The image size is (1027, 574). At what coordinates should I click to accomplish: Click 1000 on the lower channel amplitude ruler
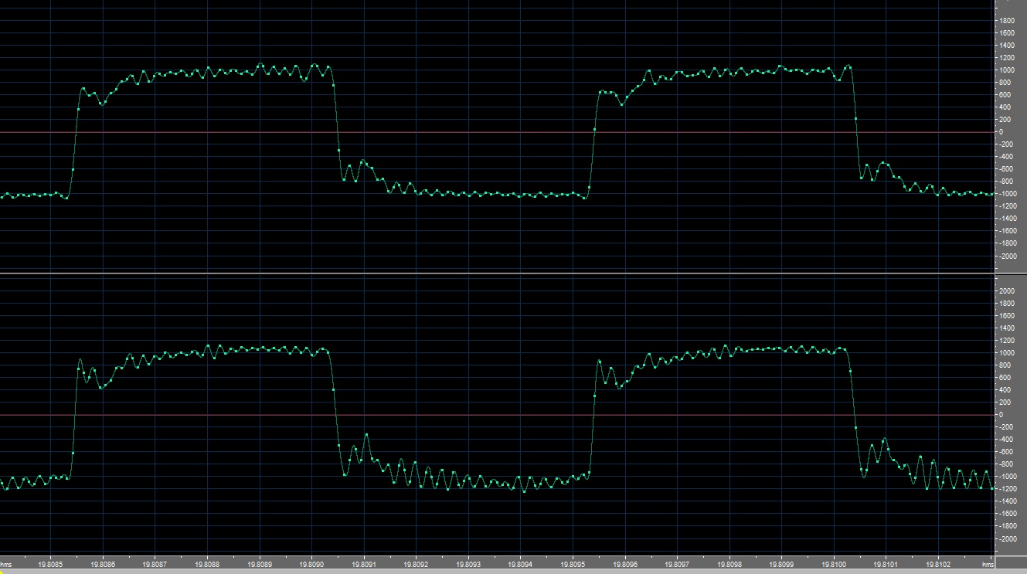point(1008,353)
